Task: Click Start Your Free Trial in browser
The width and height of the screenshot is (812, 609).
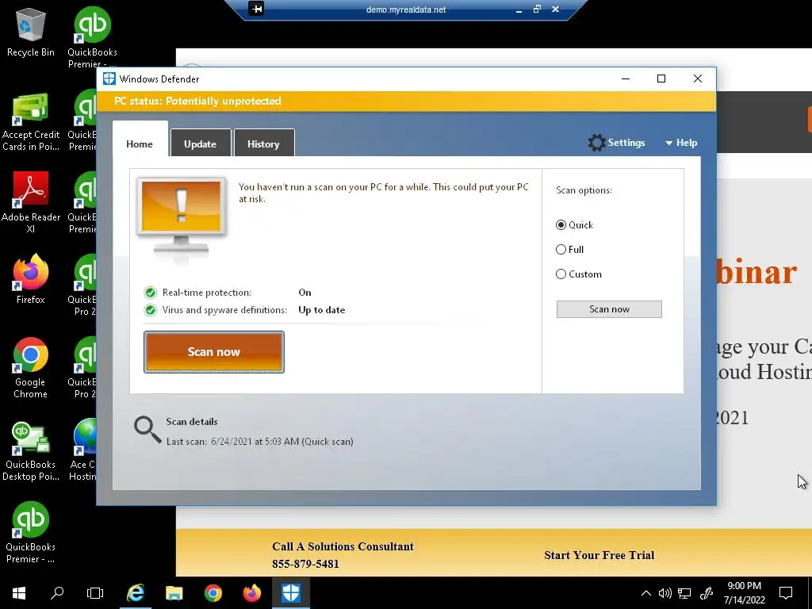Action: [x=599, y=555]
